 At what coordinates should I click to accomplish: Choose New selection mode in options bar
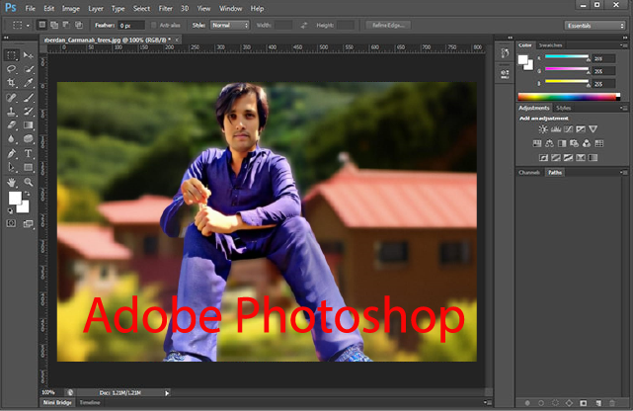coord(41,25)
